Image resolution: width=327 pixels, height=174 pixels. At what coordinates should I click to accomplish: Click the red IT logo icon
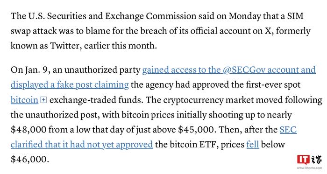303,160
